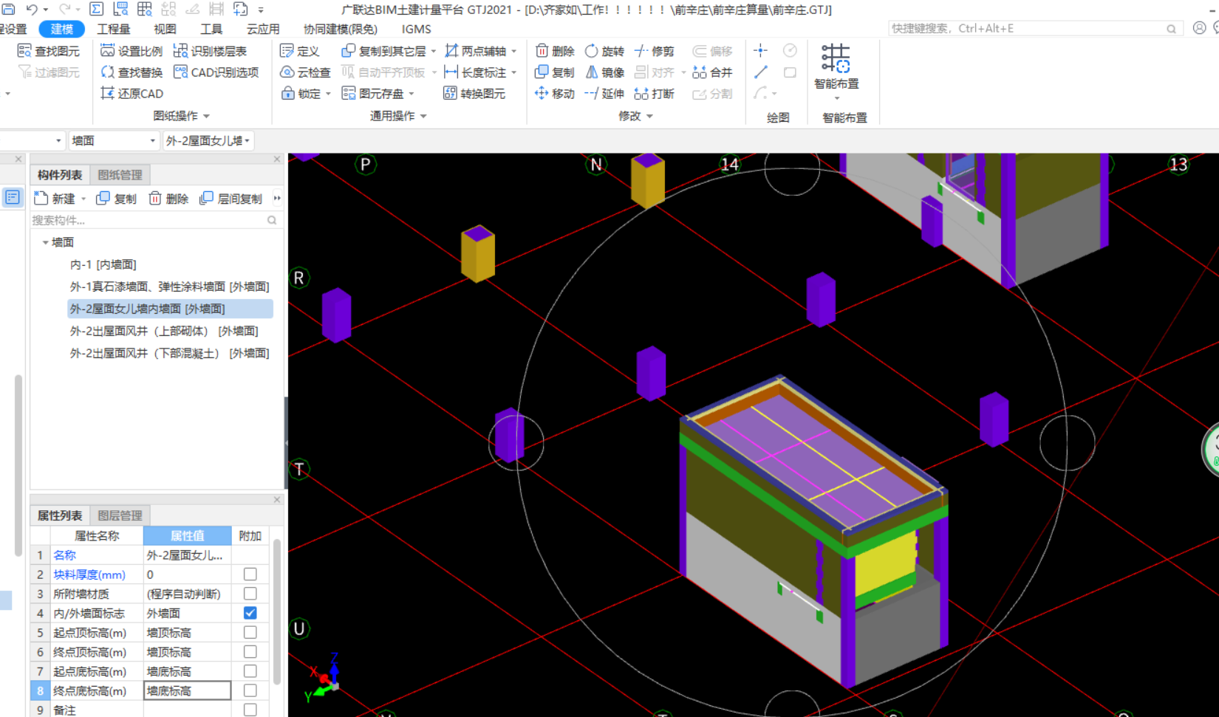This screenshot has height=717, width=1219.
Task: Select the 修剪 trim tool
Action: click(654, 51)
